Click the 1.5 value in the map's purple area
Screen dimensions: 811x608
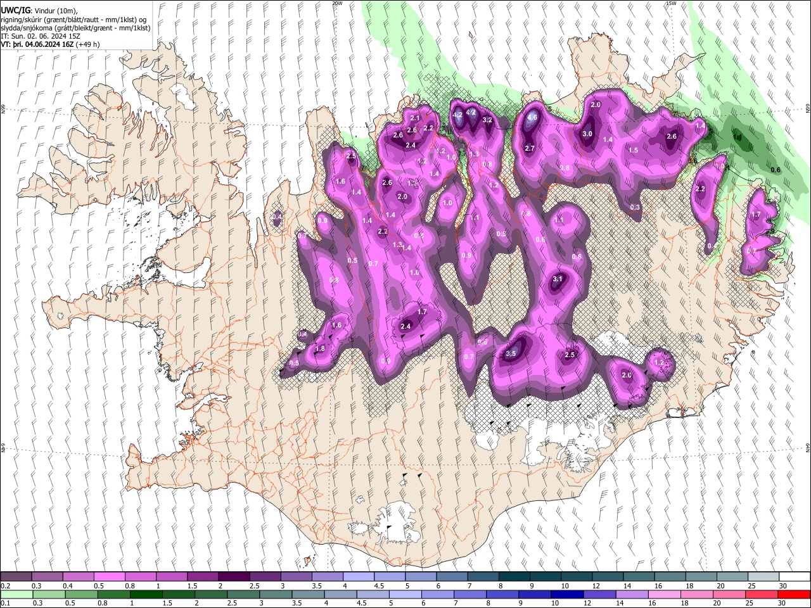pyautogui.click(x=633, y=150)
